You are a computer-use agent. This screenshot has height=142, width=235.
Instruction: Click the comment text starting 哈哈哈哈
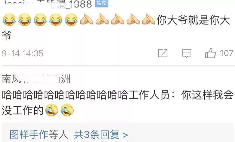118,103
